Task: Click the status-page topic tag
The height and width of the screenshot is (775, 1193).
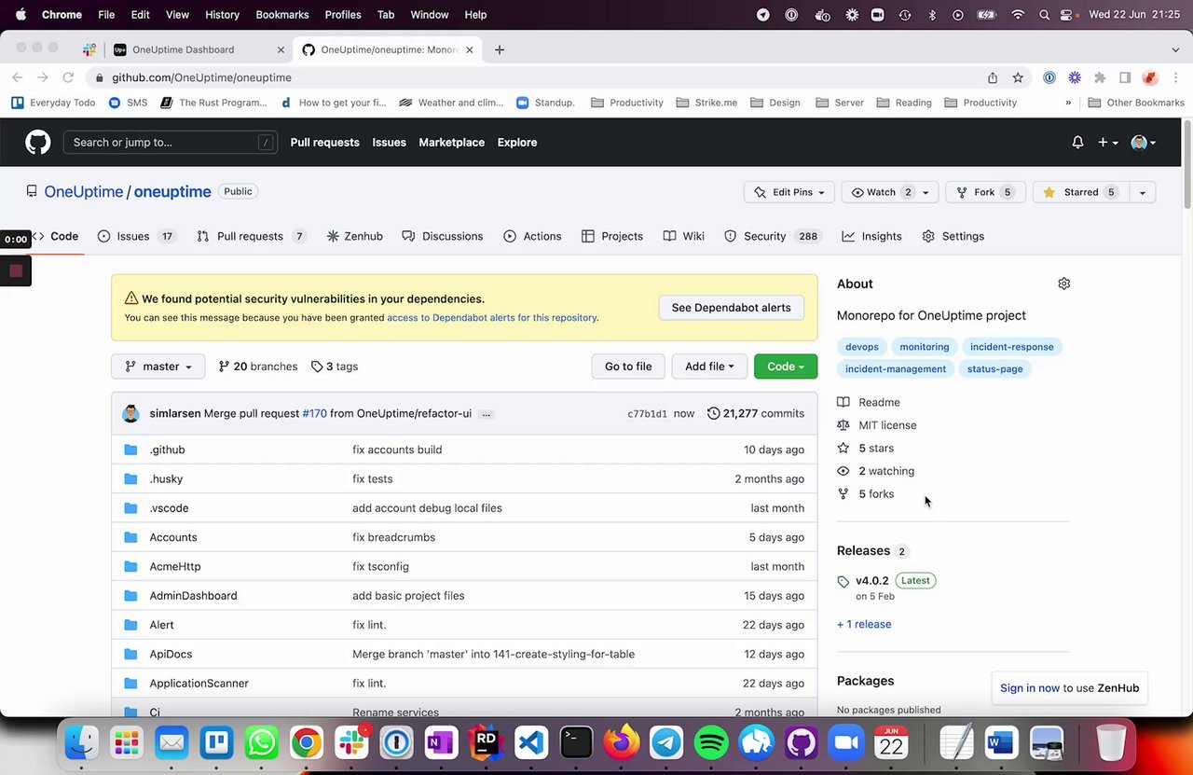Action: (x=994, y=369)
